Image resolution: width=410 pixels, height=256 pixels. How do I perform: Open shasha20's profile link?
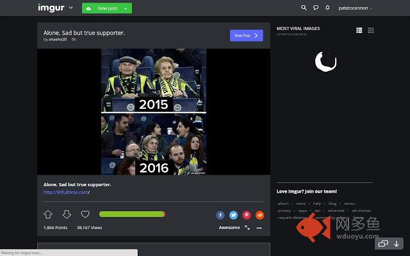[x=58, y=40]
